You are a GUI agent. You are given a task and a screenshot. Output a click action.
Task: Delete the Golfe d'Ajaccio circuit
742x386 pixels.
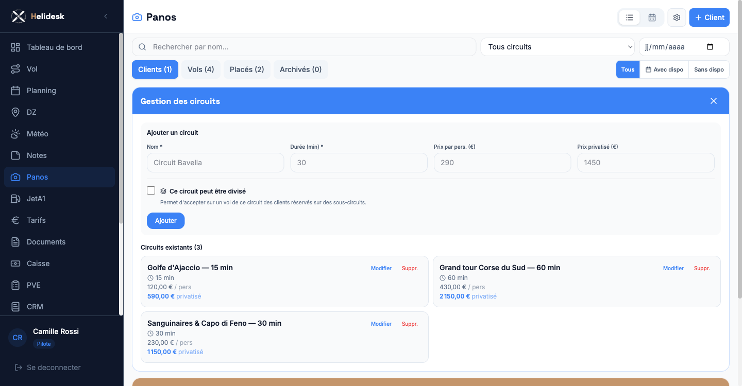(x=410, y=268)
